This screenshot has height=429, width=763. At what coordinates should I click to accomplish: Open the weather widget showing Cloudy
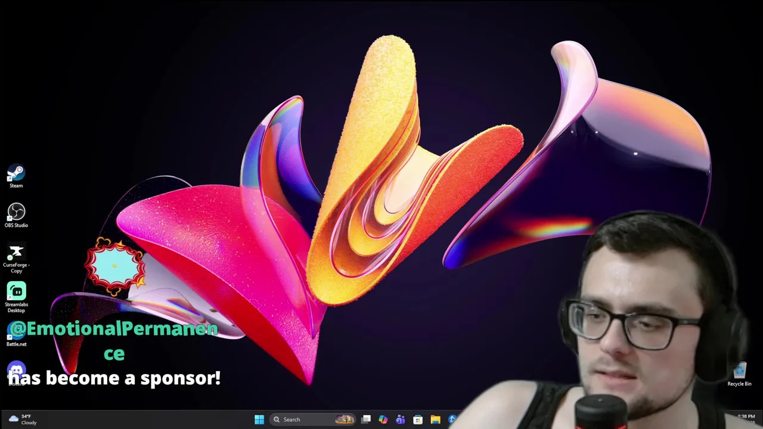point(23,419)
